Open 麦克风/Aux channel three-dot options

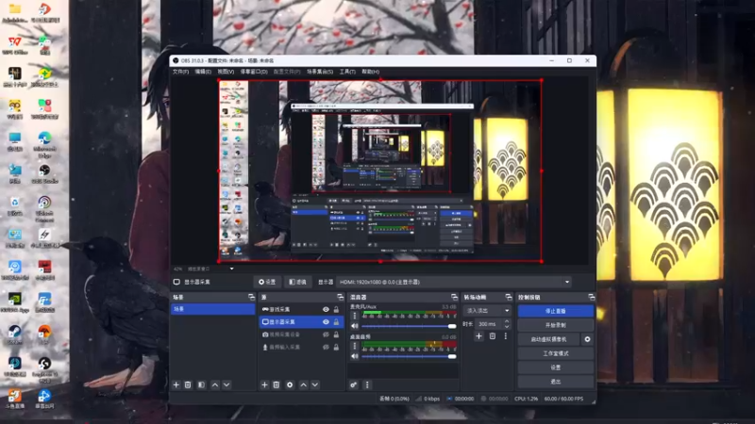(x=355, y=316)
